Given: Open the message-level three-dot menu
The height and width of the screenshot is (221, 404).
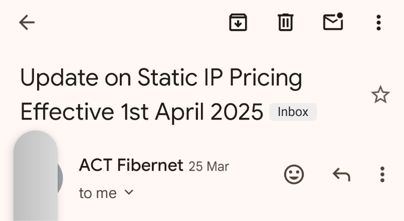Looking at the screenshot, I should [382, 174].
